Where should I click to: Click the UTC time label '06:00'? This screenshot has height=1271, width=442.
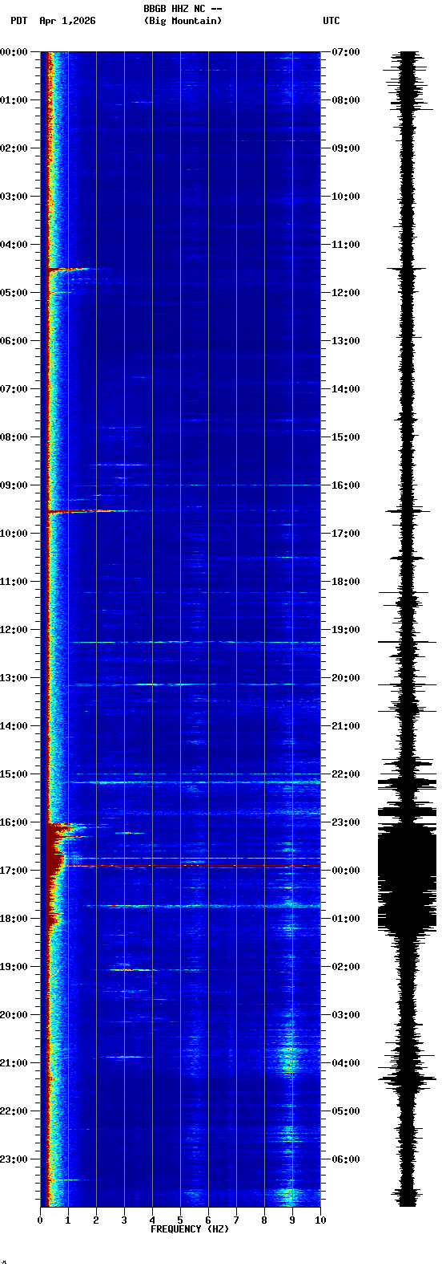[346, 1159]
